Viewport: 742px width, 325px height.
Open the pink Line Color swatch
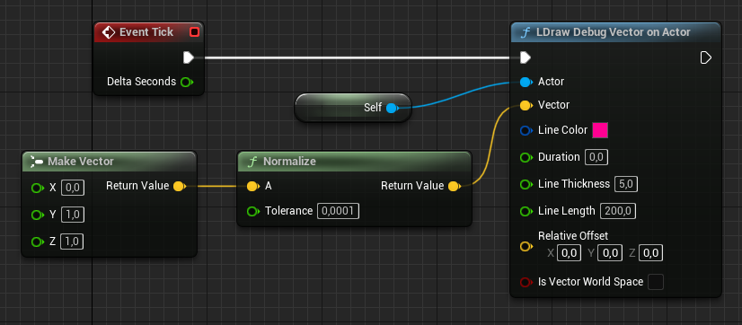[600, 130]
